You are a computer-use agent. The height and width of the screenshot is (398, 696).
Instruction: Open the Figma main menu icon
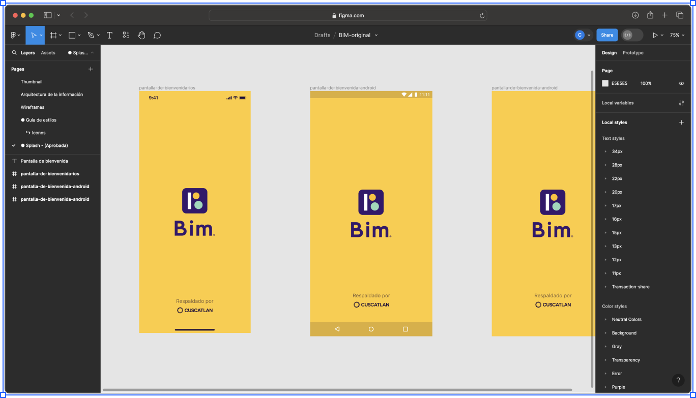point(14,35)
